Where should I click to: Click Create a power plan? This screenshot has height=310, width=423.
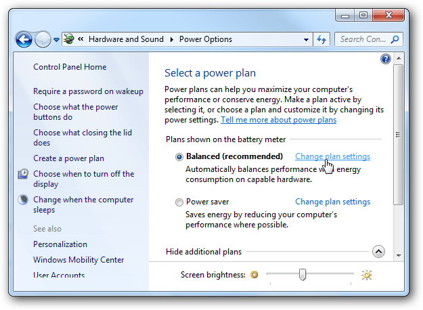click(68, 158)
